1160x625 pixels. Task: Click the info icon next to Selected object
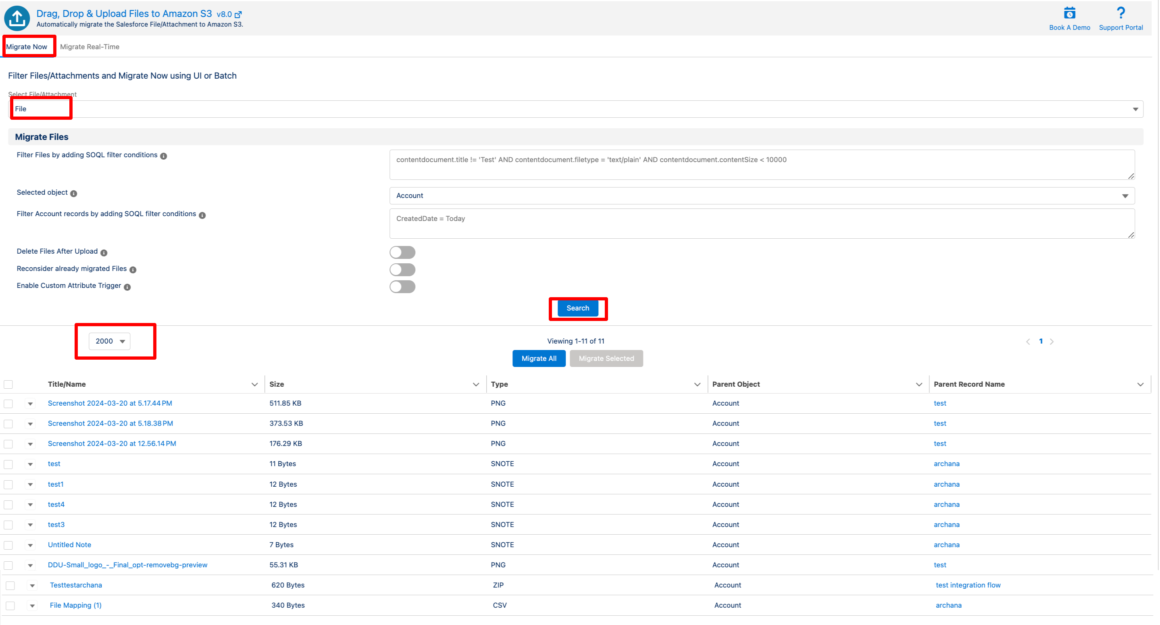tap(74, 194)
